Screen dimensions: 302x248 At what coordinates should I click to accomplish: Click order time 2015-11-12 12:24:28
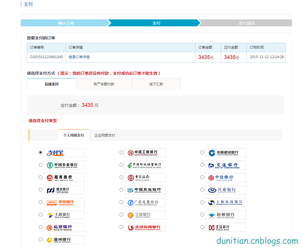pos(267,57)
